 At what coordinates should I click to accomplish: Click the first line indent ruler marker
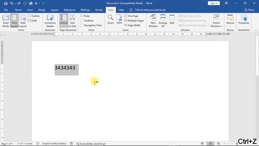coord(55,33)
